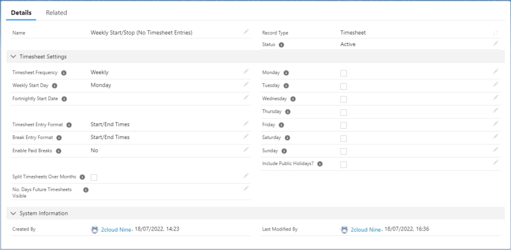Show info for Thursday field
The width and height of the screenshot is (511, 250).
[288, 111]
